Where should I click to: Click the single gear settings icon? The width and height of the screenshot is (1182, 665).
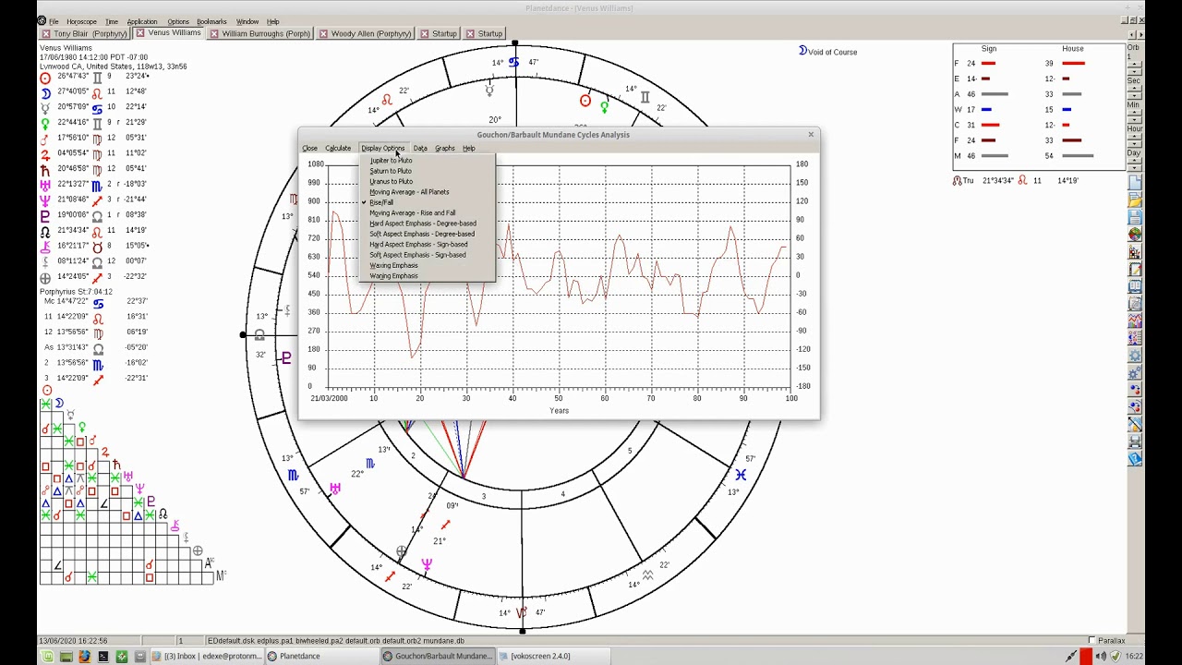click(1135, 355)
